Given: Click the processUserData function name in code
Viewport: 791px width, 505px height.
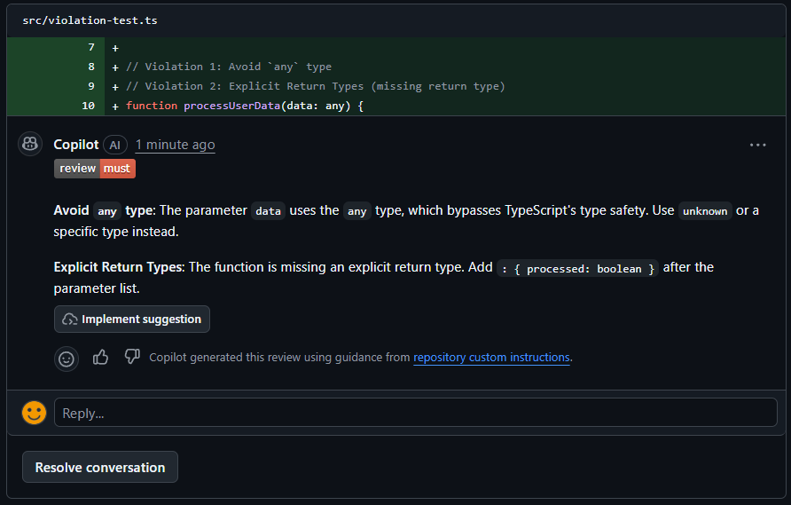Looking at the screenshot, I should pos(231,106).
